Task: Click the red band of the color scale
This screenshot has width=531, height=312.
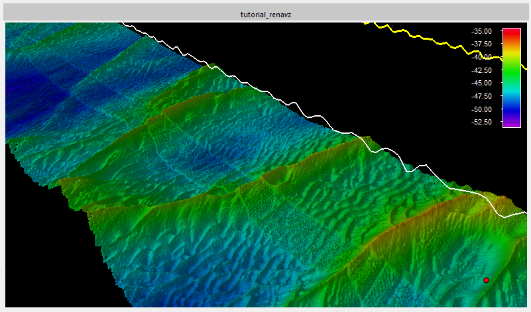Action: tap(511, 33)
